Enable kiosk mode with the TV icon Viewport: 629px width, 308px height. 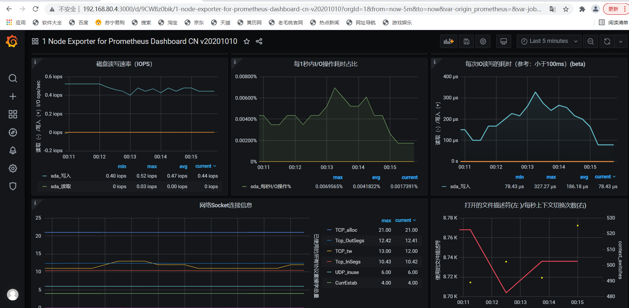pos(503,41)
